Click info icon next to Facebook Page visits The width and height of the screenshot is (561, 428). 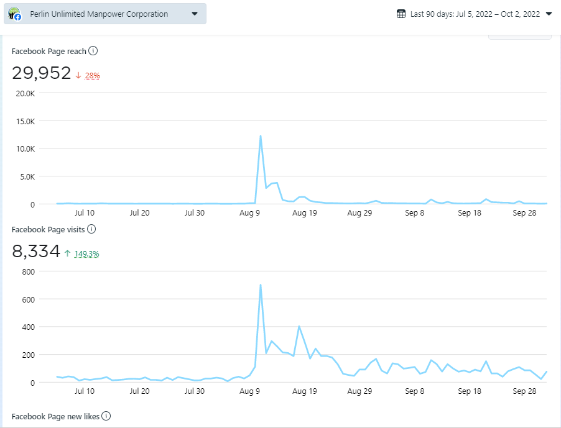click(91, 229)
